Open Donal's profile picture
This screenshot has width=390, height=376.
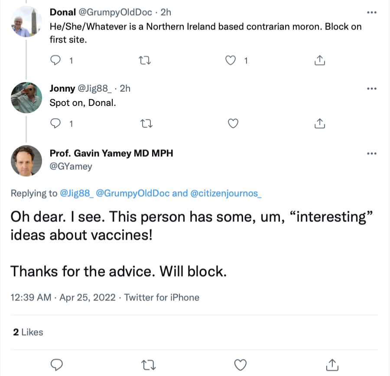pyautogui.click(x=26, y=22)
